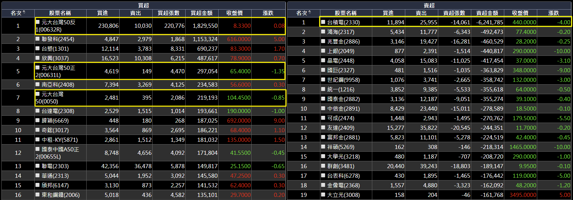Click the 230,806 buy volume cell

pyautogui.click(x=103, y=26)
